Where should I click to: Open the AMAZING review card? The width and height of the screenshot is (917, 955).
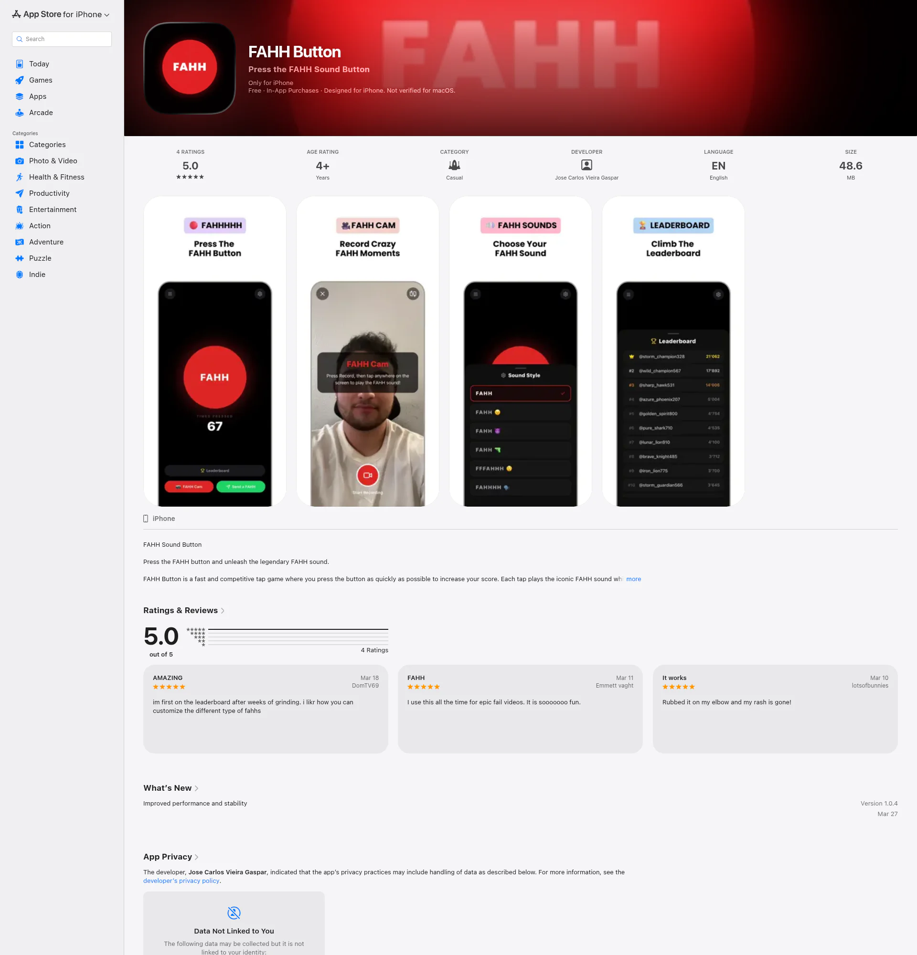pos(266,709)
